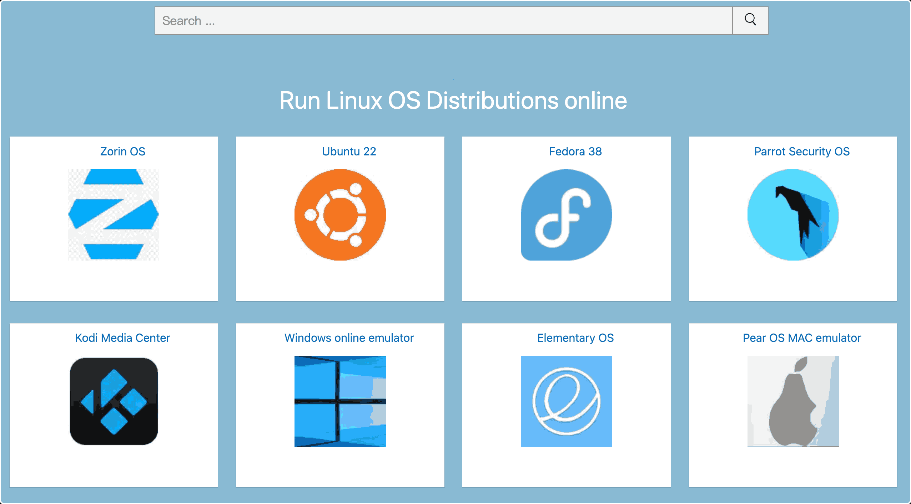Viewport: 911px width, 504px height.
Task: Open the Fedora 38 link
Action: [x=575, y=151]
